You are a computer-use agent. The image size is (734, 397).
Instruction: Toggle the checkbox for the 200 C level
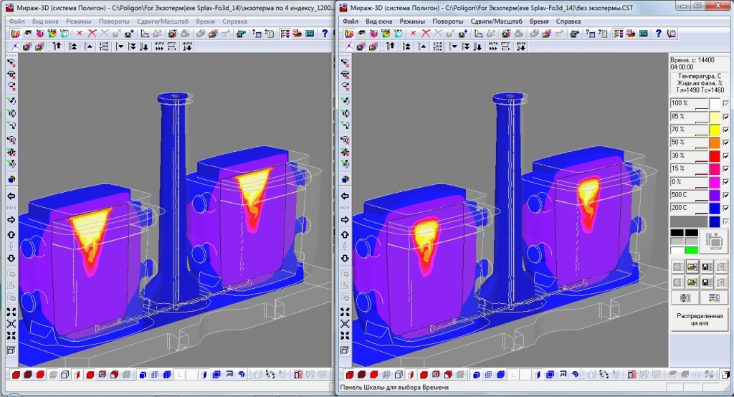(726, 208)
